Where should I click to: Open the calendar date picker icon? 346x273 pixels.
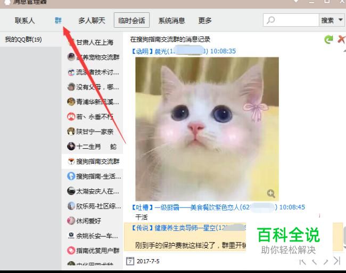click(x=130, y=261)
